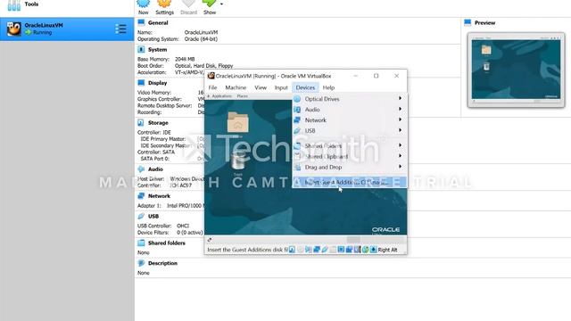Click the Preview panel header
The height and width of the screenshot is (321, 571).
[484, 22]
